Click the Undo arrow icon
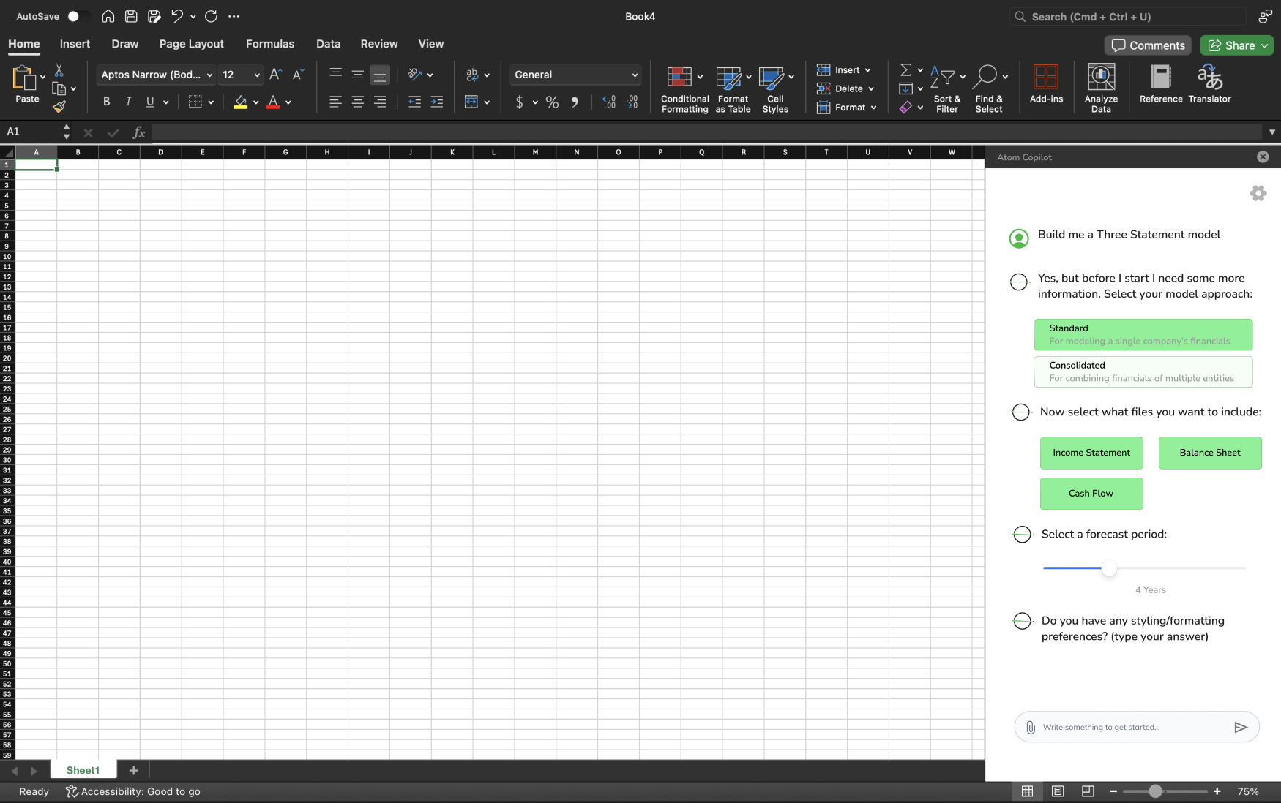The height and width of the screenshot is (803, 1281). pyautogui.click(x=177, y=16)
